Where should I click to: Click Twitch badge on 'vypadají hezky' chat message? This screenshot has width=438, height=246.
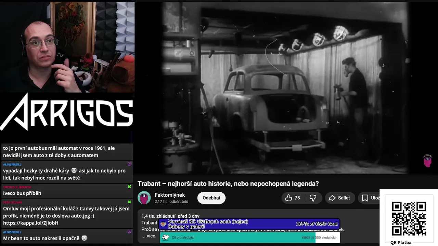[x=129, y=164]
